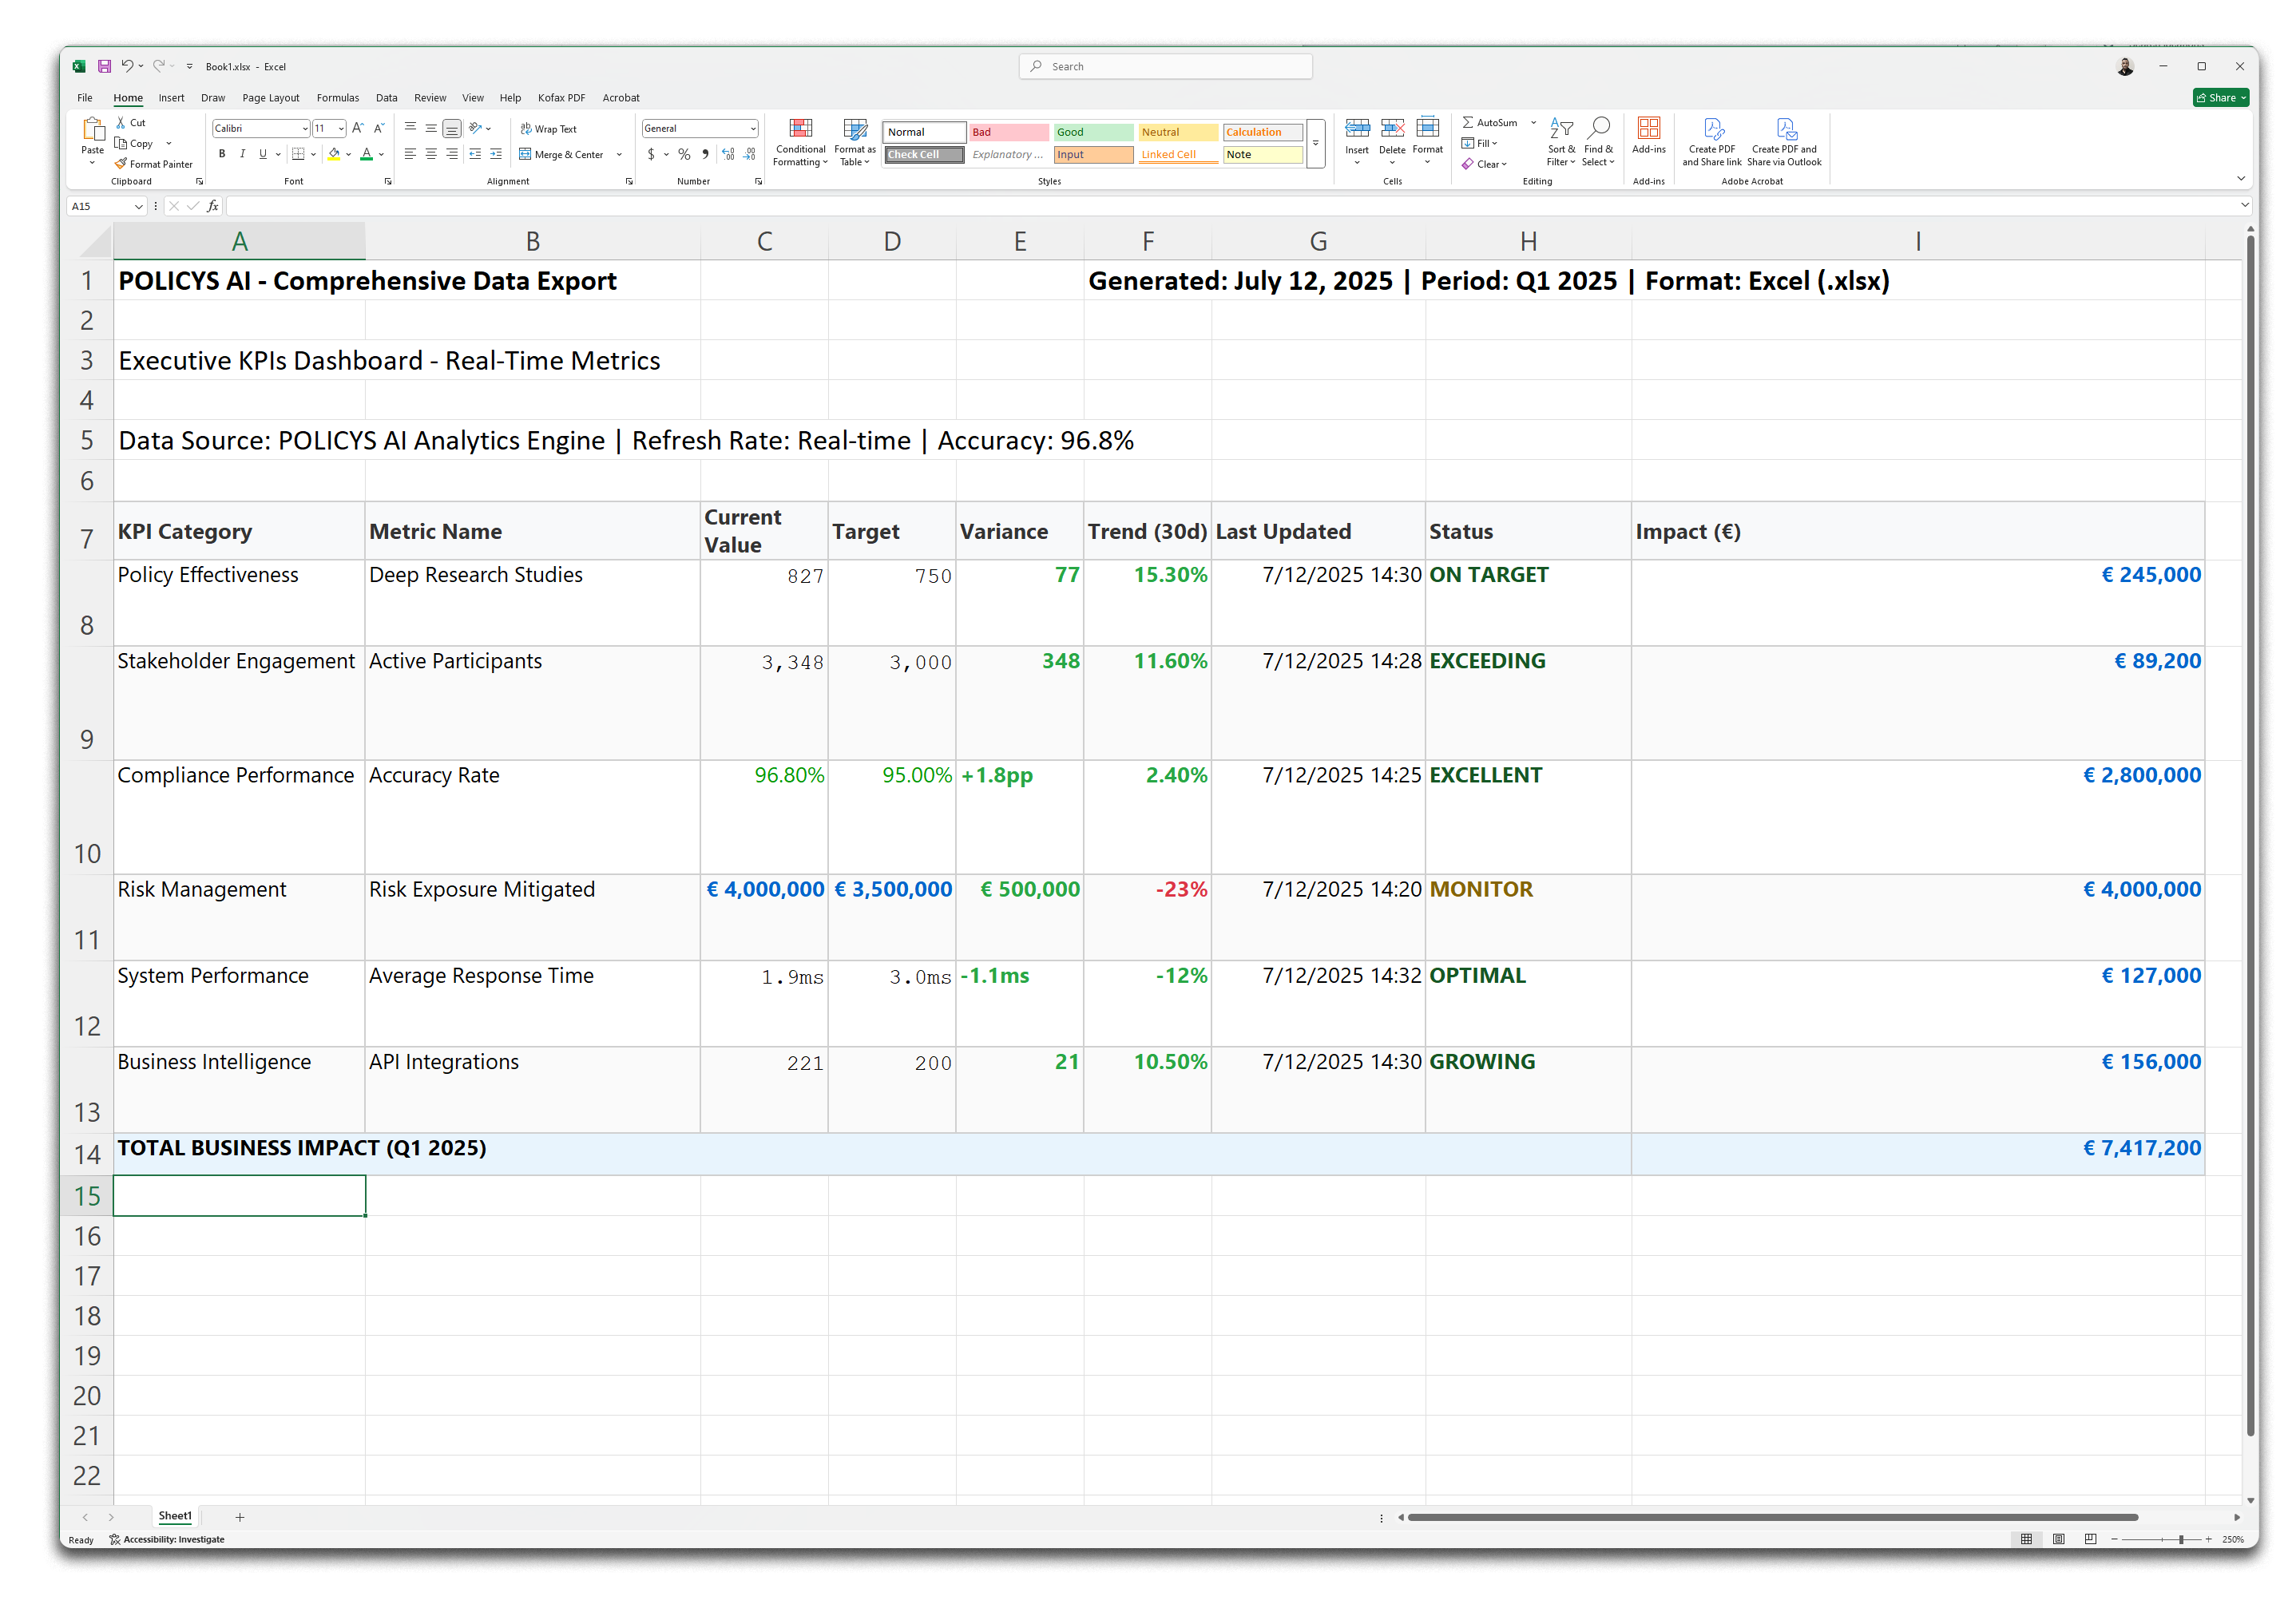Viewport: 2296px width, 1616px height.
Task: Toggle Wrap Text
Action: click(548, 129)
